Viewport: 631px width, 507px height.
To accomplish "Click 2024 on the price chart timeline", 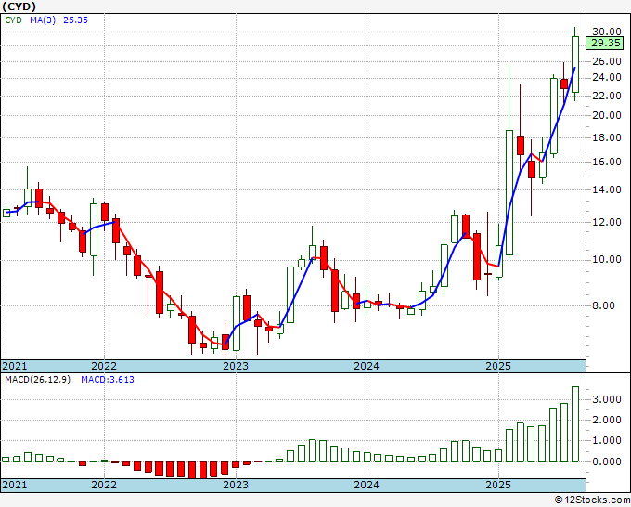I will point(367,366).
